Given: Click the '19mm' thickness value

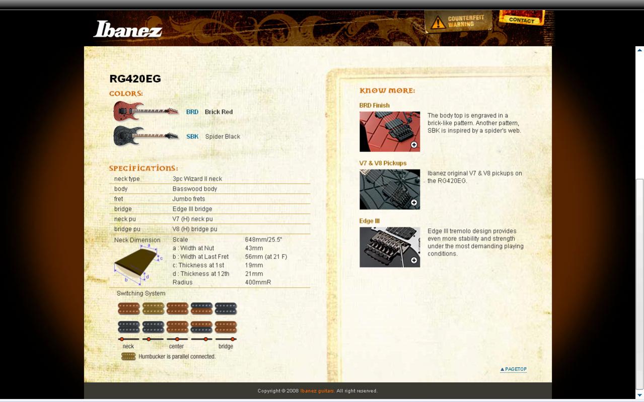Looking at the screenshot, I should click(x=254, y=266).
